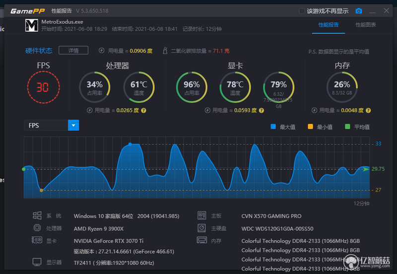The image size is (397, 274).
Task: Open the 性能图表 tab
Action: [366, 25]
